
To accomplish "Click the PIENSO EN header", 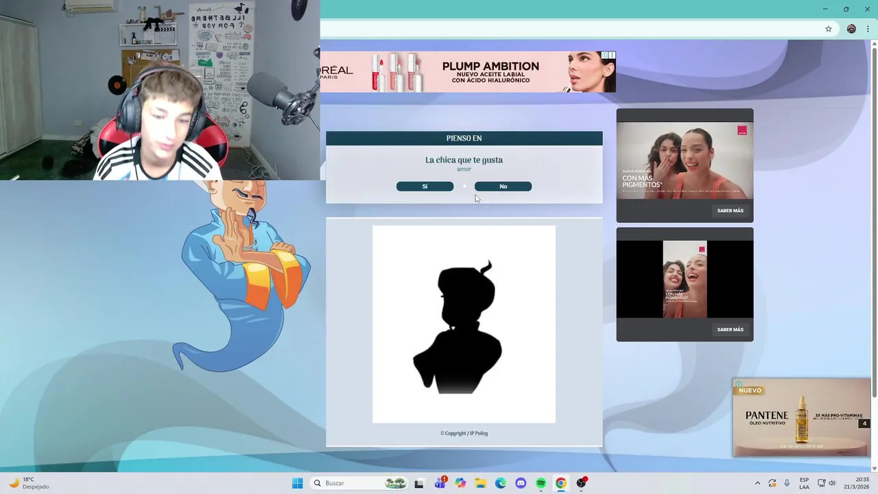I will tap(464, 138).
